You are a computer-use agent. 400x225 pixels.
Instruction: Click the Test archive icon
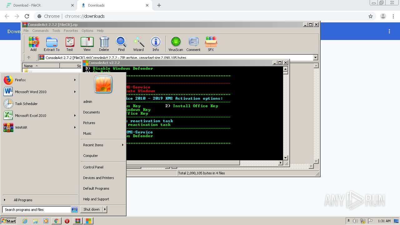click(70, 44)
